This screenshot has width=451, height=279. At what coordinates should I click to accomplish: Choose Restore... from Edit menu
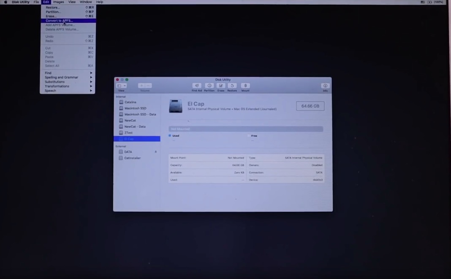[68, 8]
